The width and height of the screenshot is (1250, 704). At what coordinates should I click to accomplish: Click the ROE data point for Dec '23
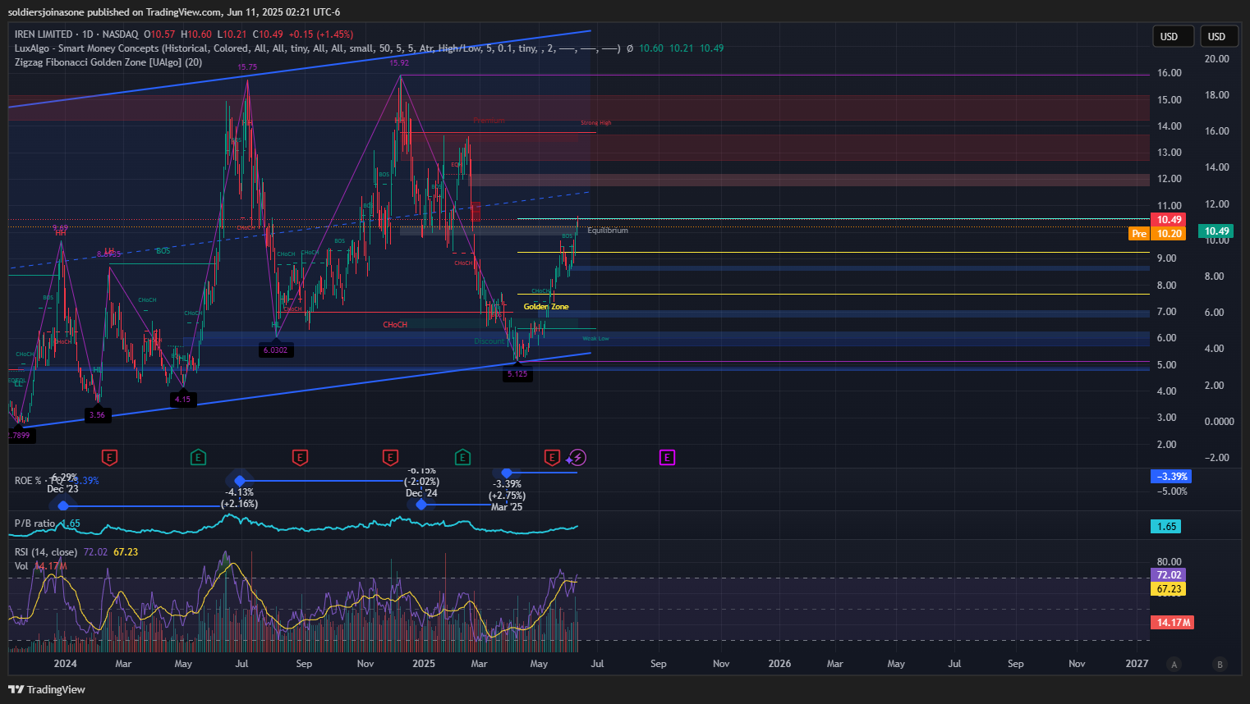63,505
